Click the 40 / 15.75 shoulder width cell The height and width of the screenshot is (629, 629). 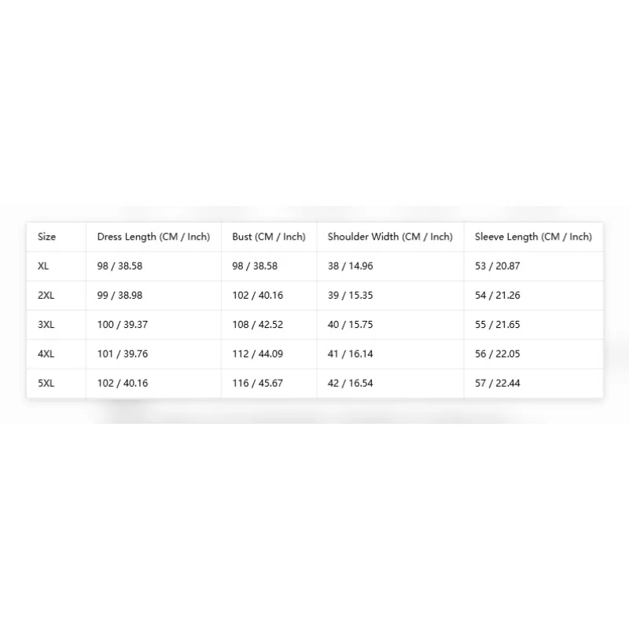(350, 325)
